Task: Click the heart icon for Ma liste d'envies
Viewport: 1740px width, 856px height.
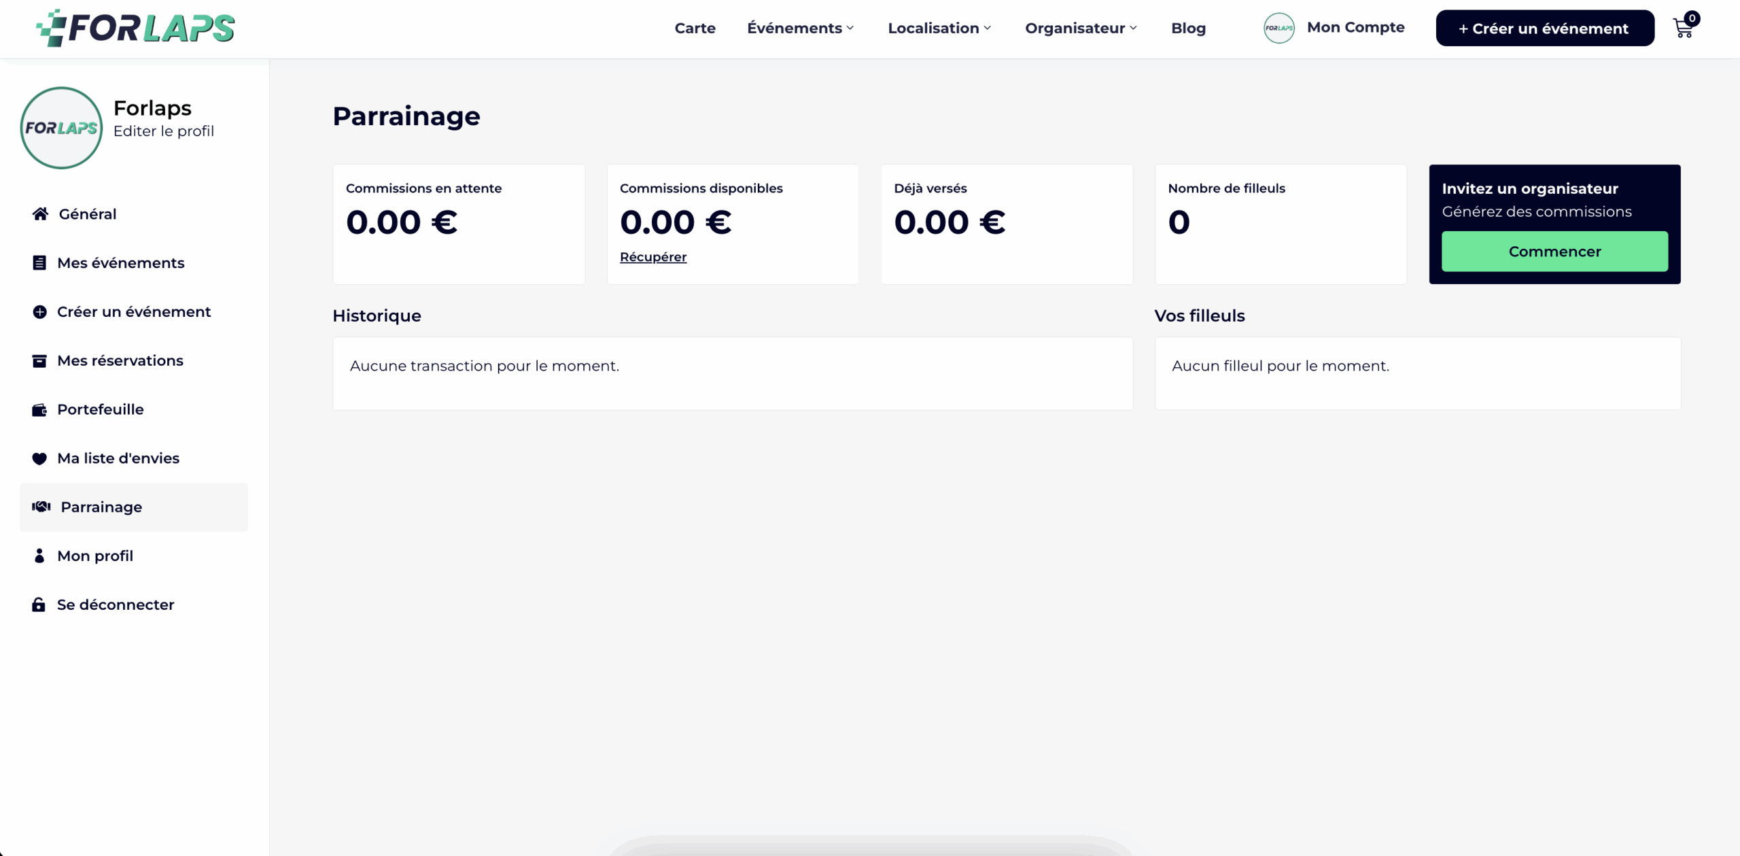Action: (x=39, y=459)
